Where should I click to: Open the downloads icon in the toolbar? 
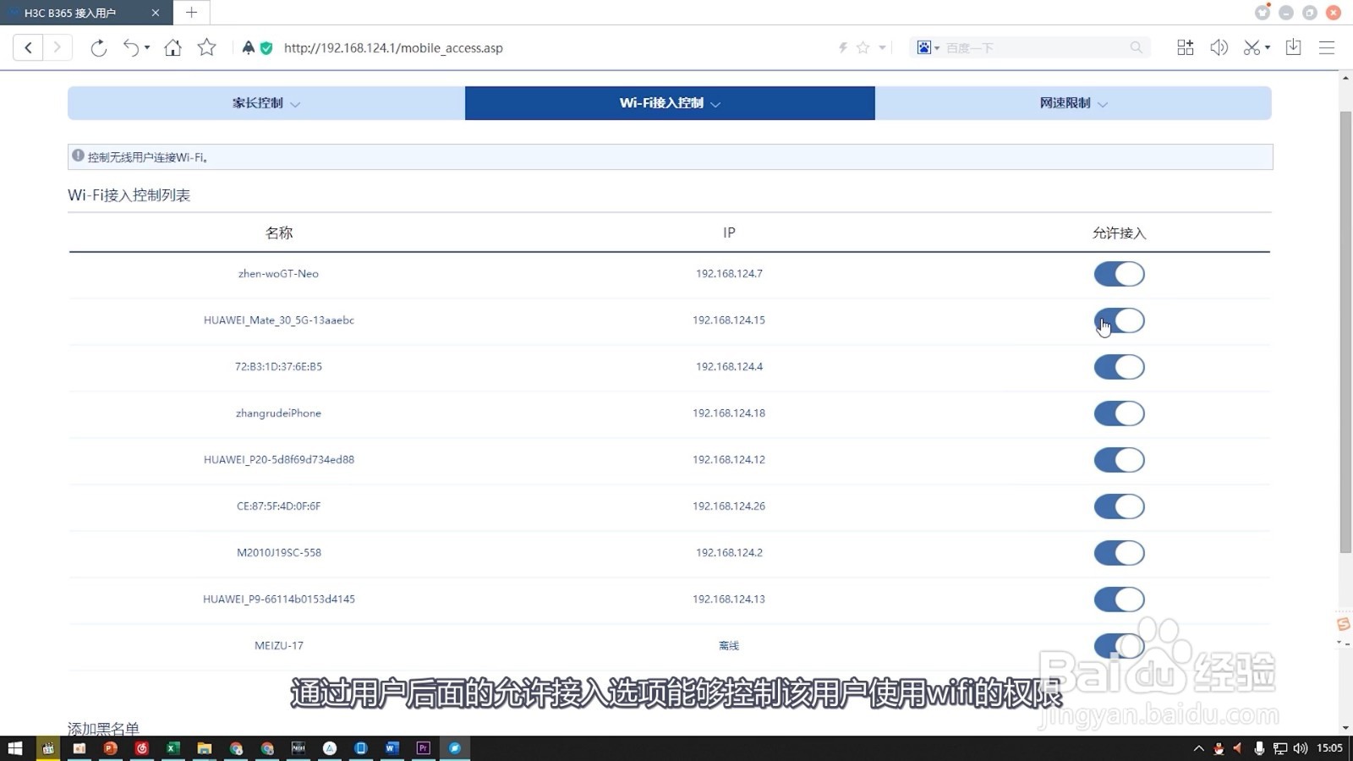pyautogui.click(x=1293, y=47)
